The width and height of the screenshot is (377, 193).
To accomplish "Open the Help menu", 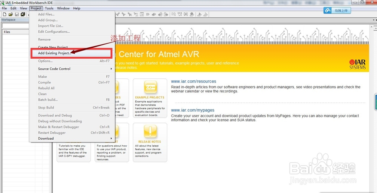I will [77, 8].
